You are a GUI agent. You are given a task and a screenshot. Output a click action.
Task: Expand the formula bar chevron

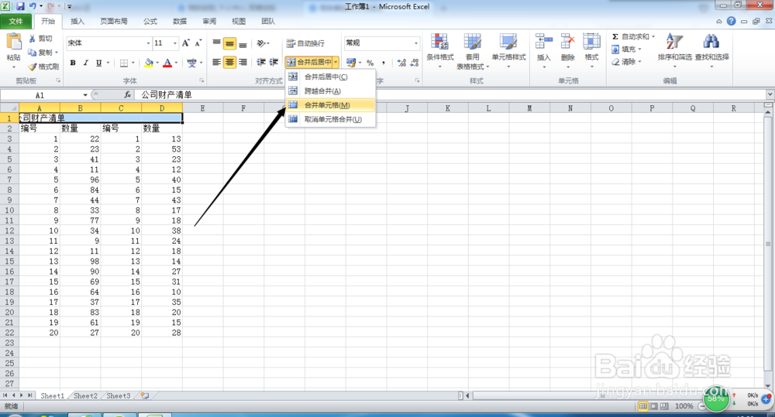click(x=770, y=94)
